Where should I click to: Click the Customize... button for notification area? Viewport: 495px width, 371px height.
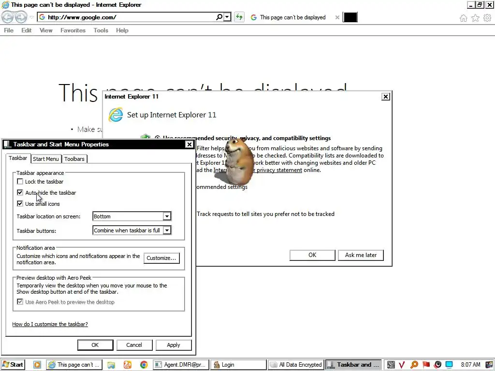(x=161, y=258)
